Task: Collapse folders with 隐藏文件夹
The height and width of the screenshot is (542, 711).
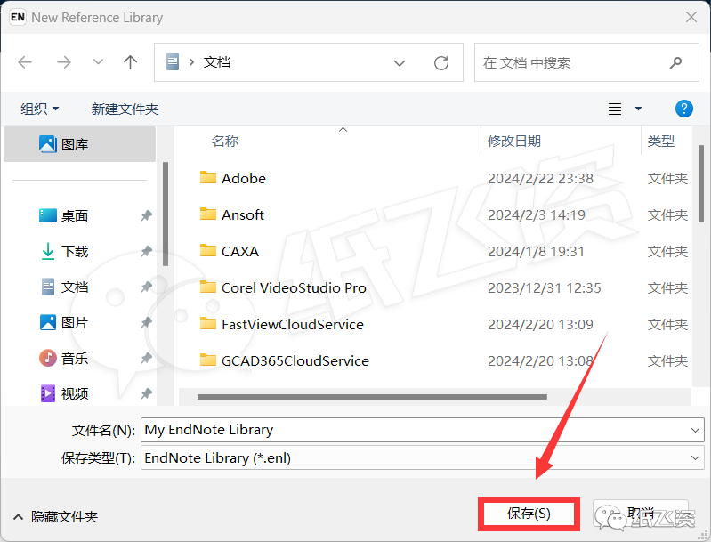Action: [x=56, y=516]
